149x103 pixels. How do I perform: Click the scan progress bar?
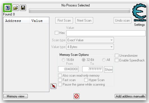(x=79, y=11)
